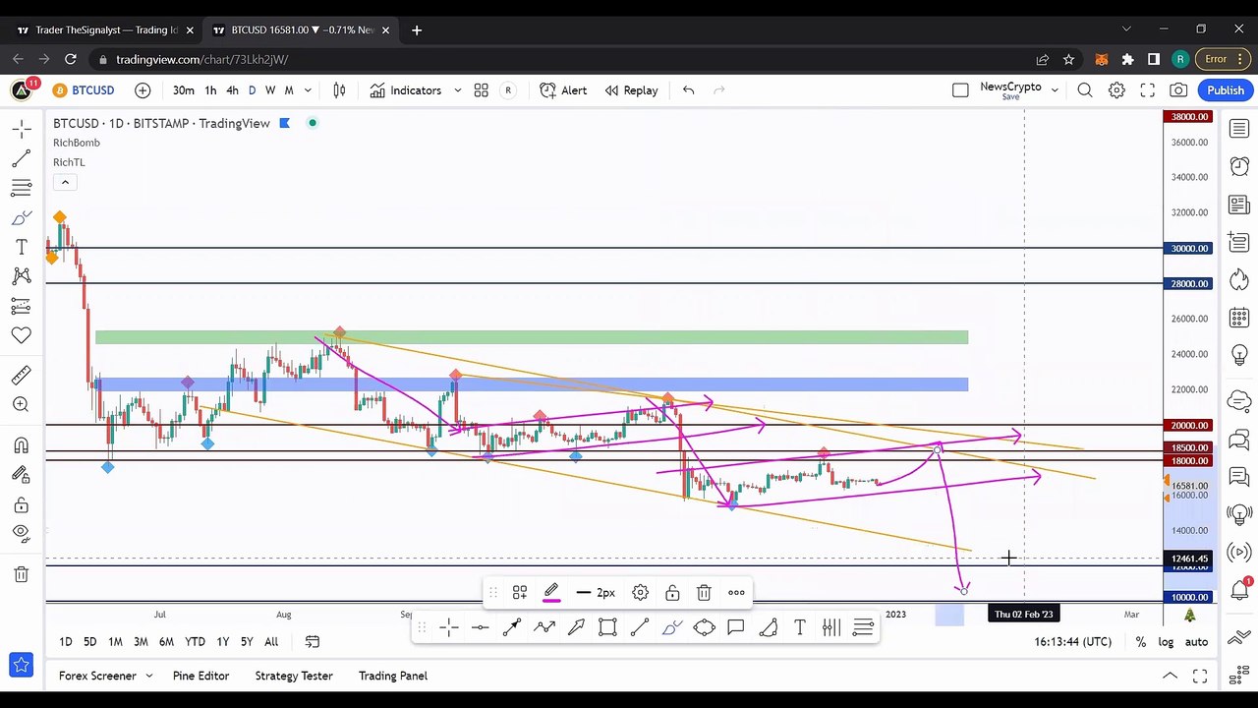Expand the timeframe list chevron
1258x708 pixels.
[x=308, y=90]
